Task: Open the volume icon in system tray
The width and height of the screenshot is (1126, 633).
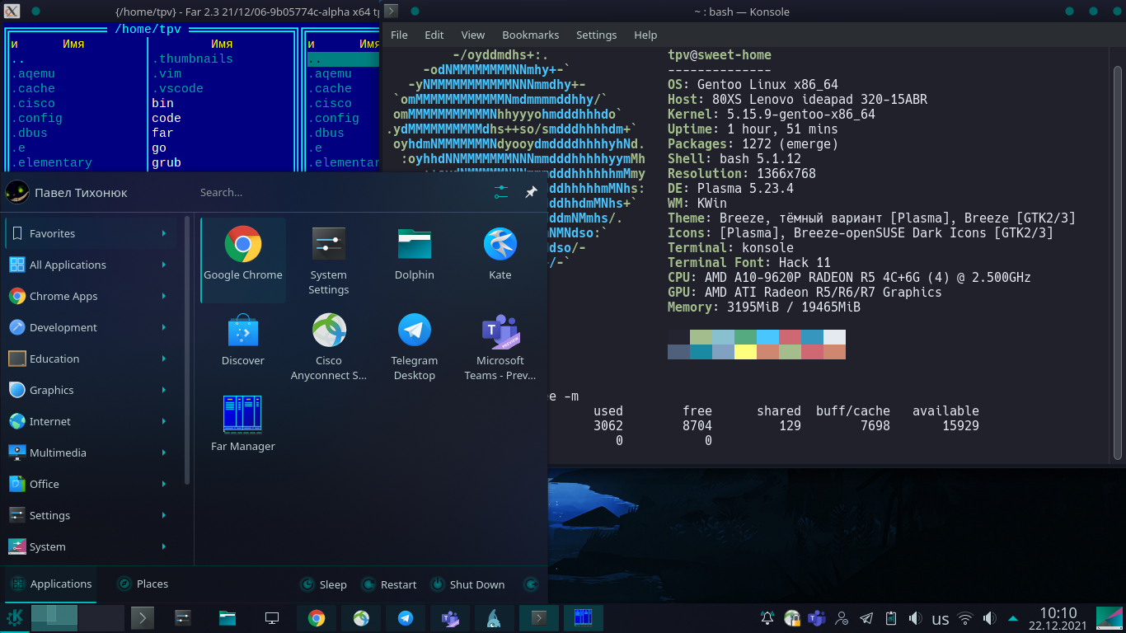Action: coord(915,618)
